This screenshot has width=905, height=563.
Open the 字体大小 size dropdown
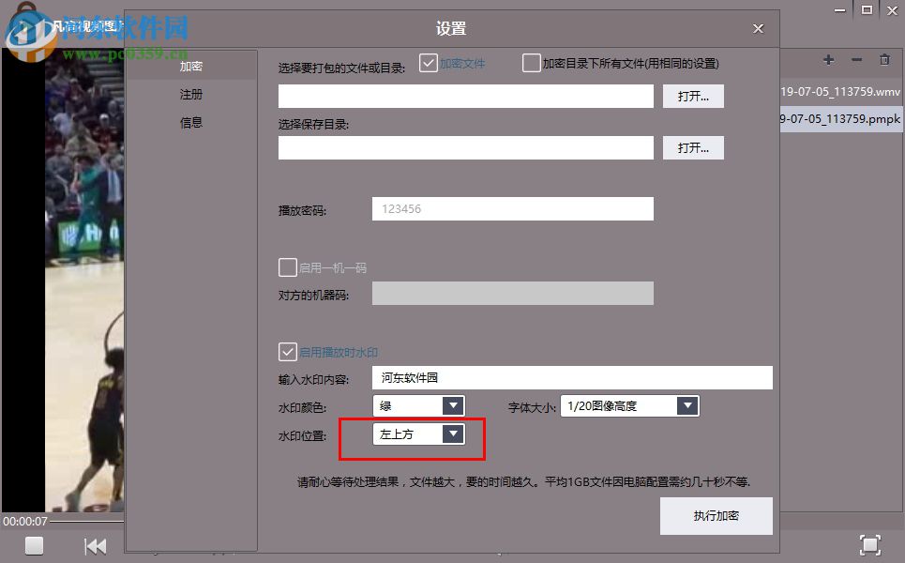pos(687,405)
